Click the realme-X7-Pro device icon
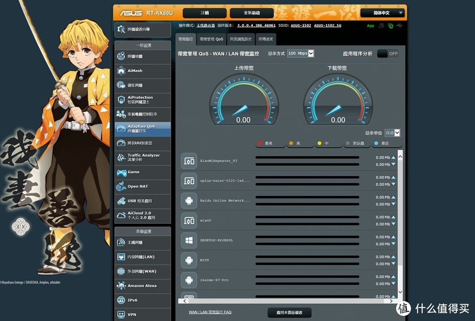Image resolution: width=475 pixels, height=321 pixels. pos(189,280)
